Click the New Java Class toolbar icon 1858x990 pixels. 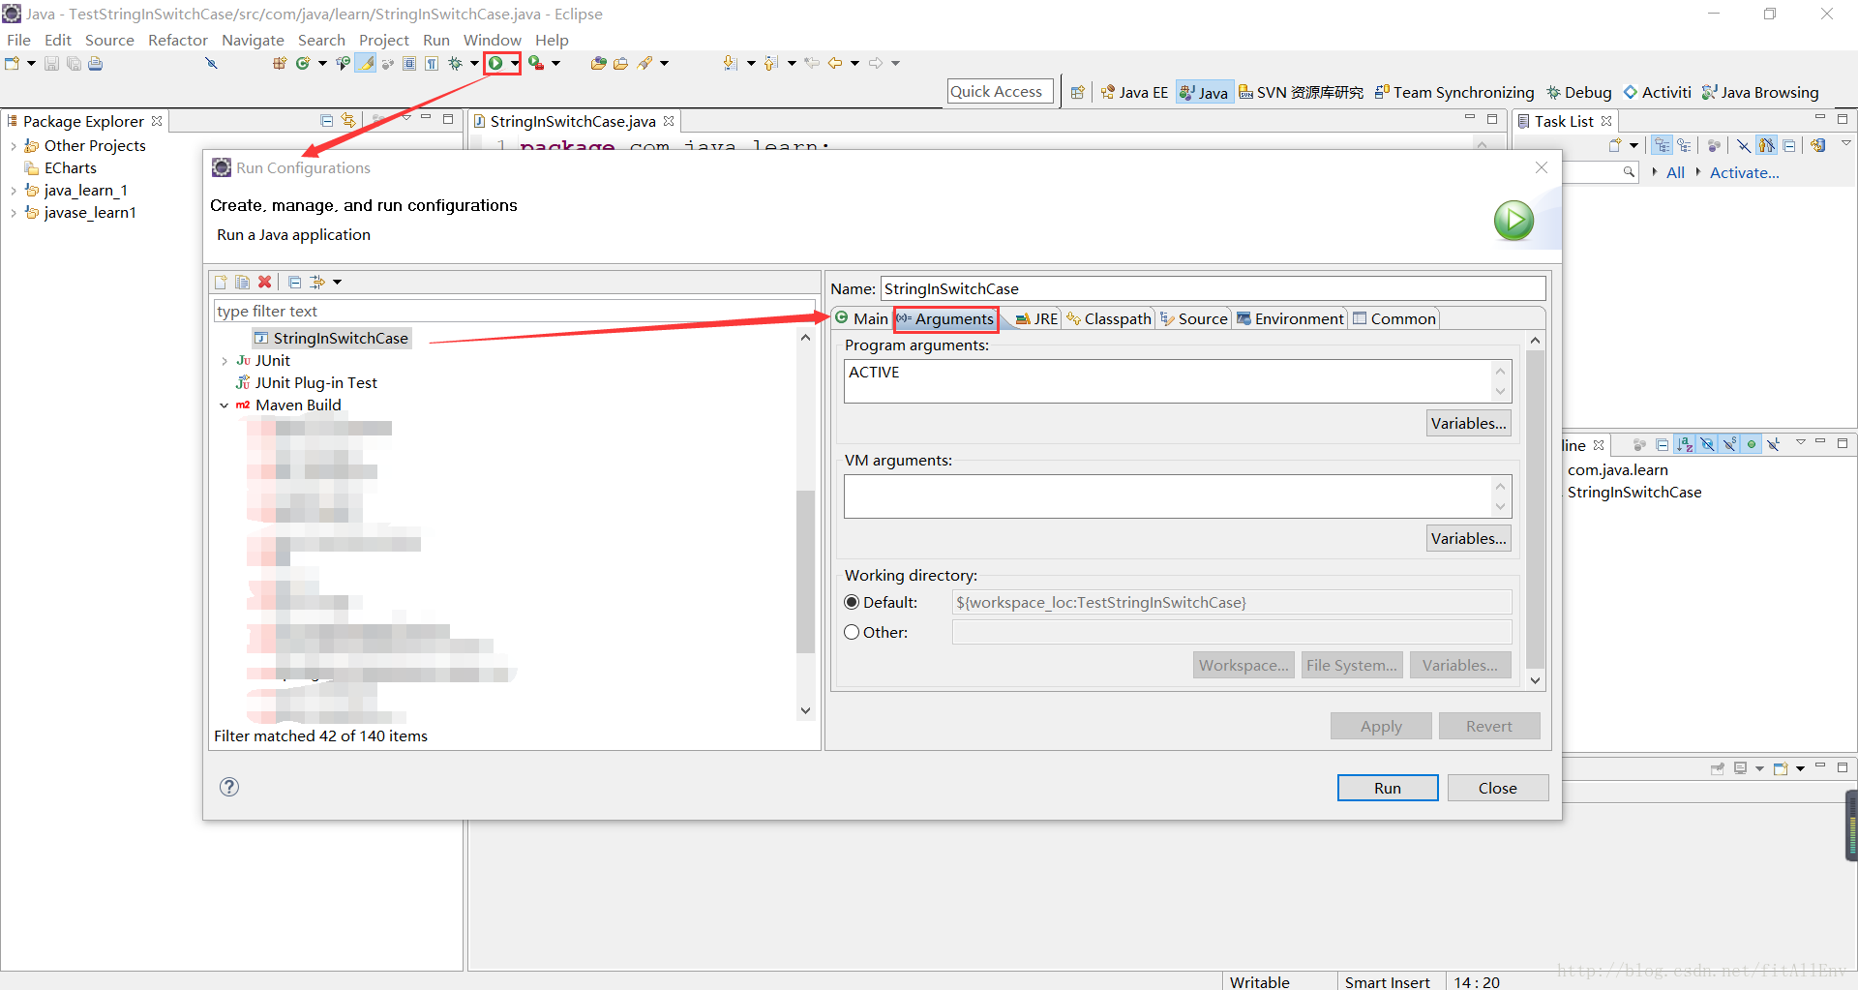coord(303,64)
